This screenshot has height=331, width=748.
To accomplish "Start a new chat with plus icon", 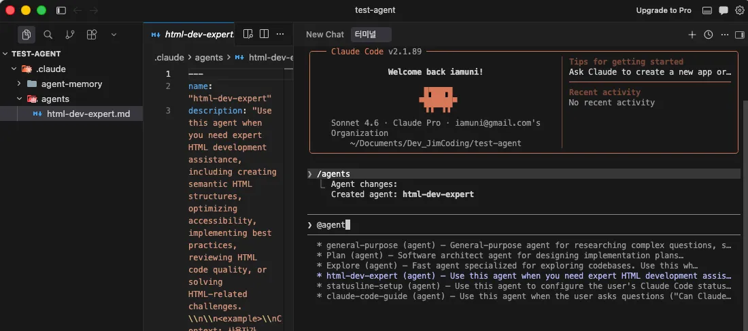I will [692, 35].
